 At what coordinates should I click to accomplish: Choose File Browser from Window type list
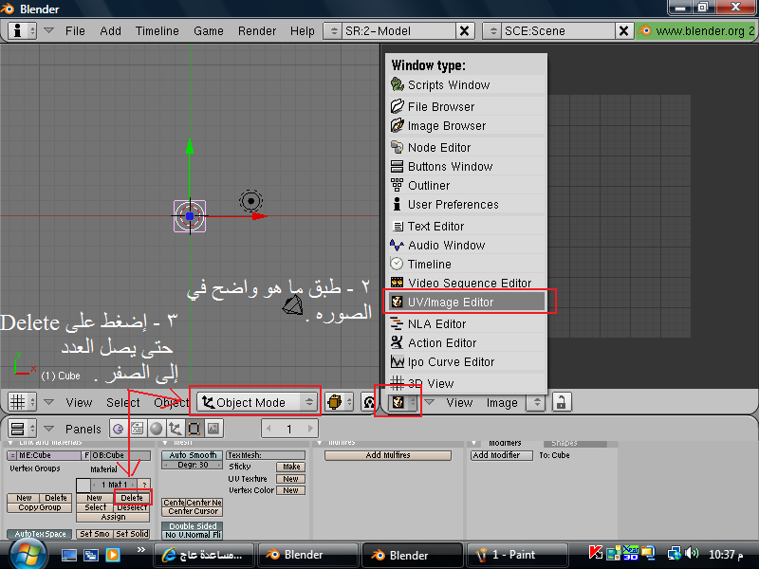[467, 106]
